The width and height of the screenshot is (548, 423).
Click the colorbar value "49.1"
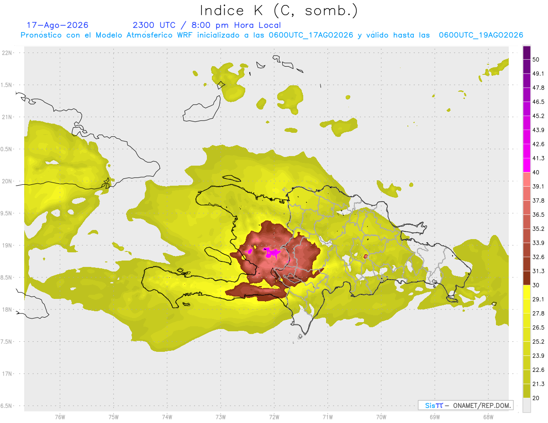point(538,73)
